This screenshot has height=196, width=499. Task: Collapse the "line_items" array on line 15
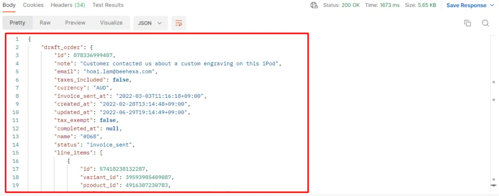tap(101, 153)
